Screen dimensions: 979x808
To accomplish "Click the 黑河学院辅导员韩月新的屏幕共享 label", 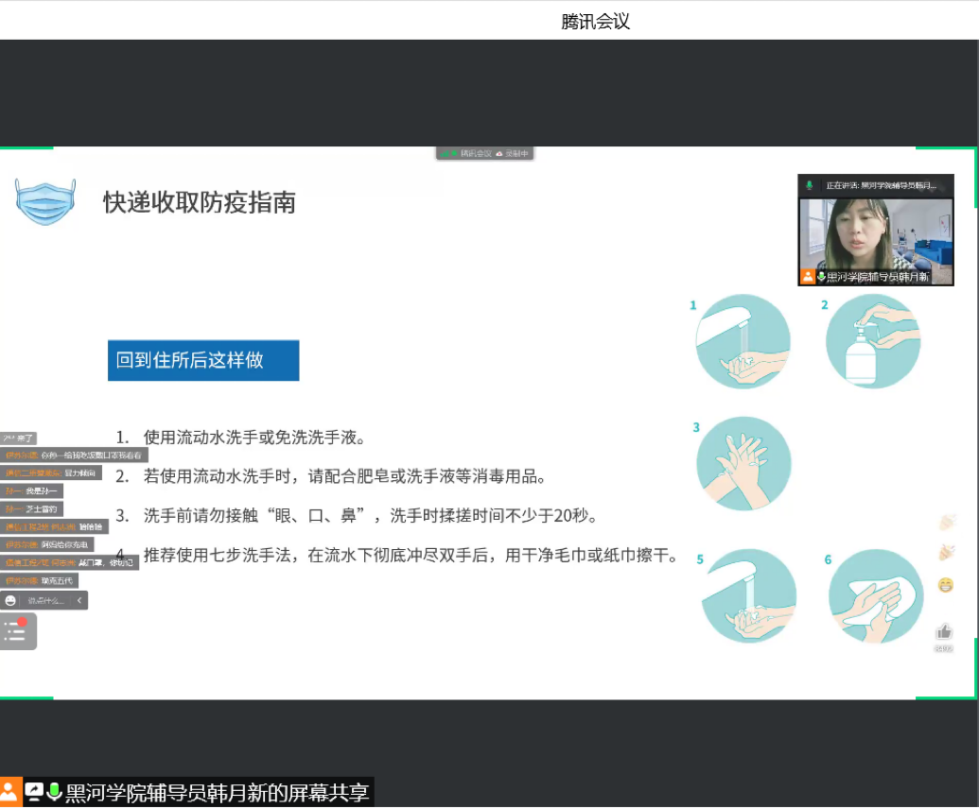I will (x=217, y=792).
